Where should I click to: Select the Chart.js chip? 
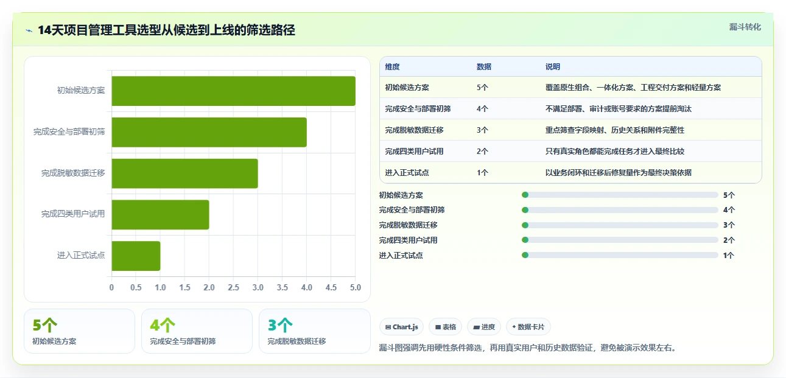pyautogui.click(x=402, y=327)
